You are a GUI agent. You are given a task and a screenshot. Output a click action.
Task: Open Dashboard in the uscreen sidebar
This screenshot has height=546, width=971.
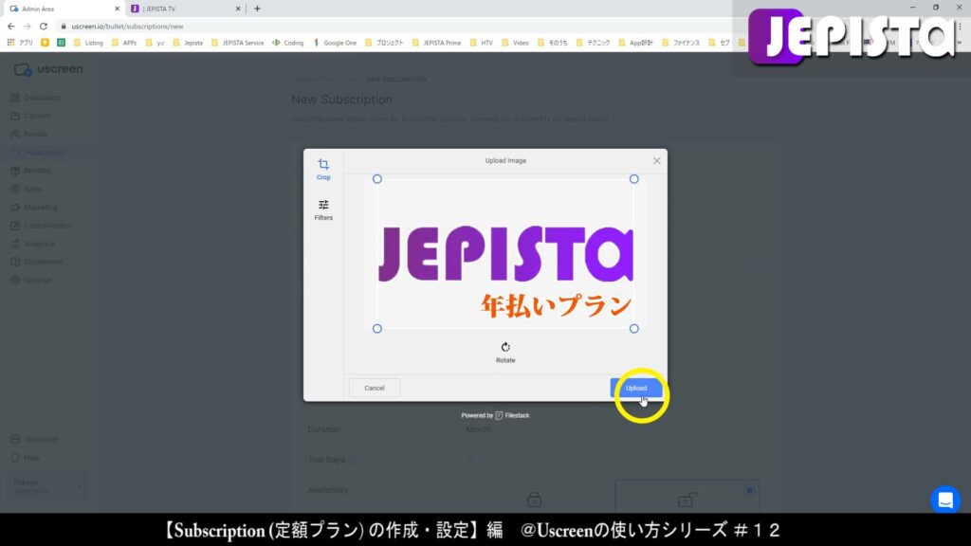coord(36,98)
